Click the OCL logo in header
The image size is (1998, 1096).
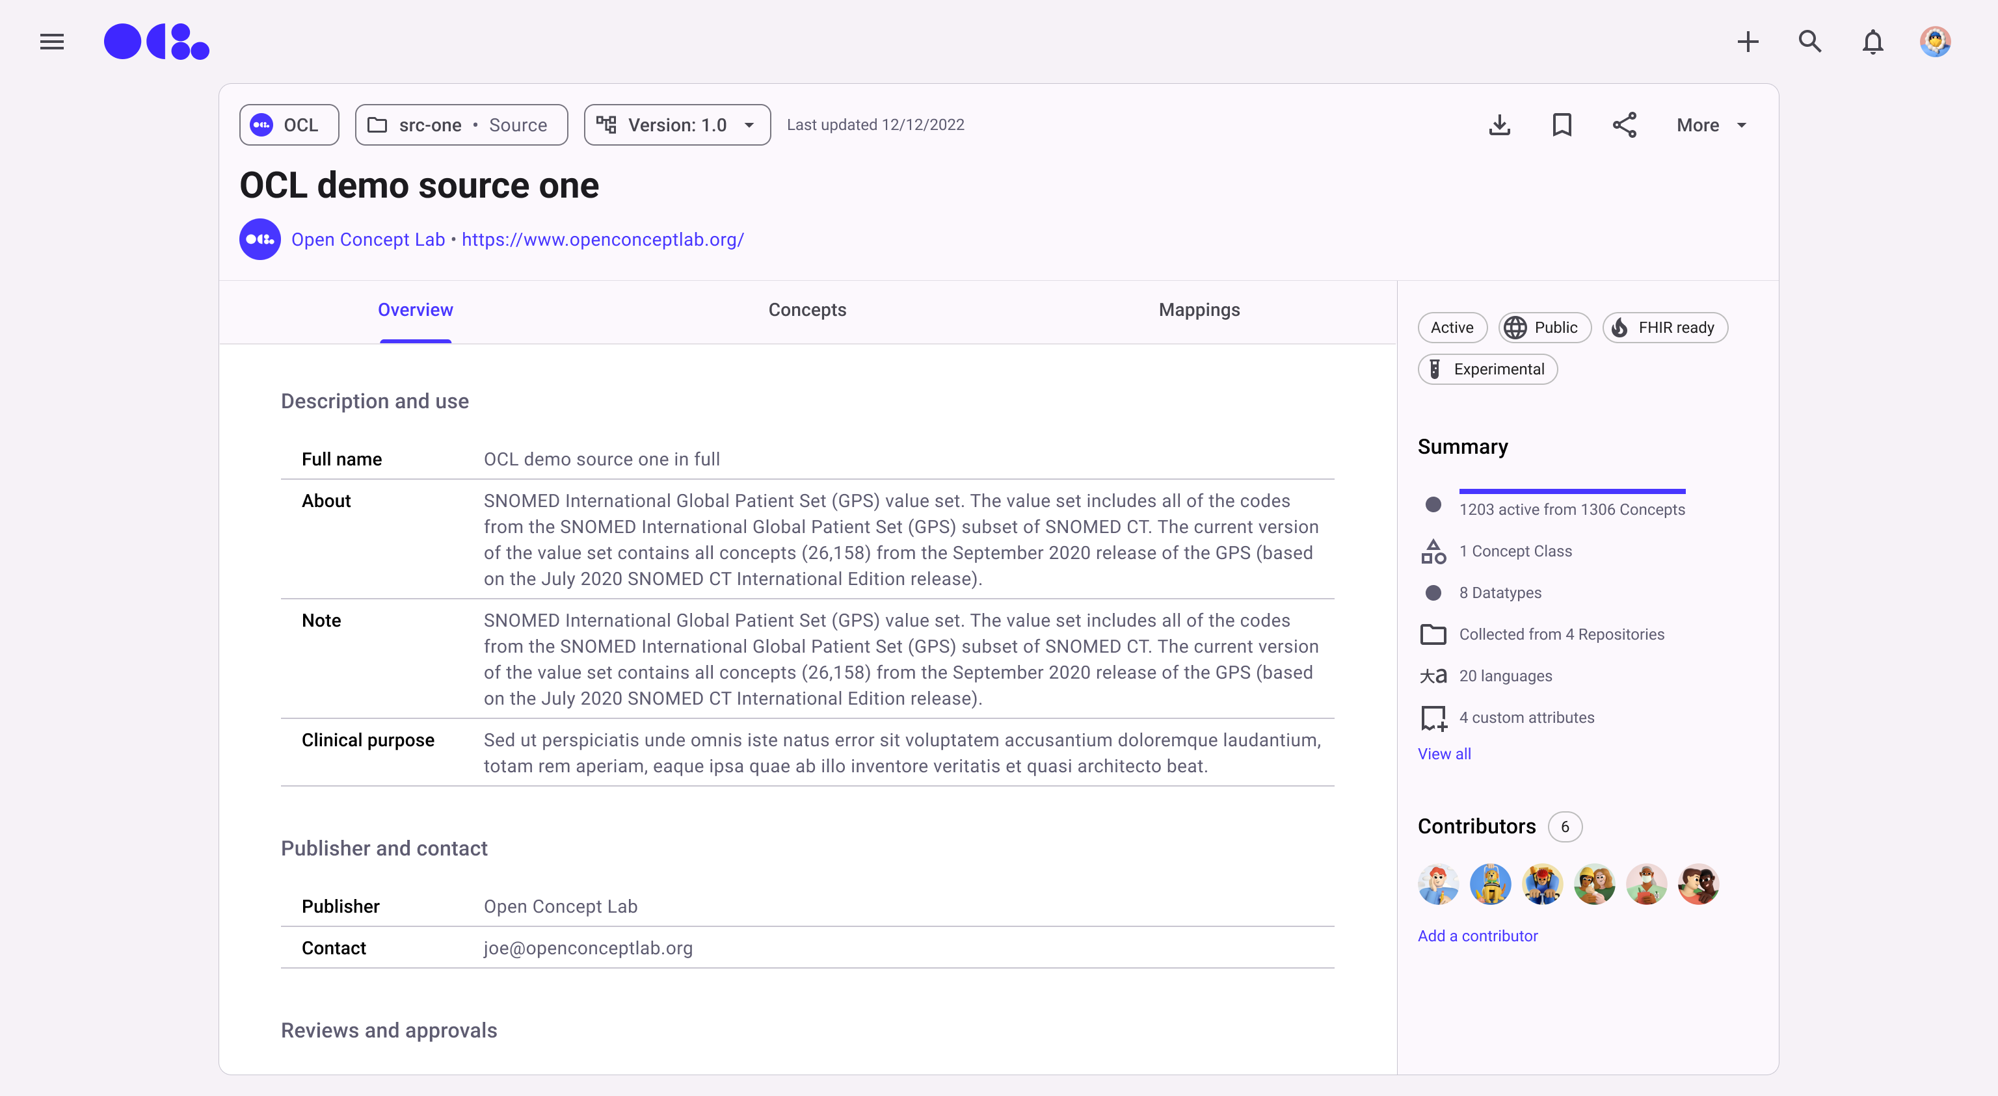click(x=157, y=42)
